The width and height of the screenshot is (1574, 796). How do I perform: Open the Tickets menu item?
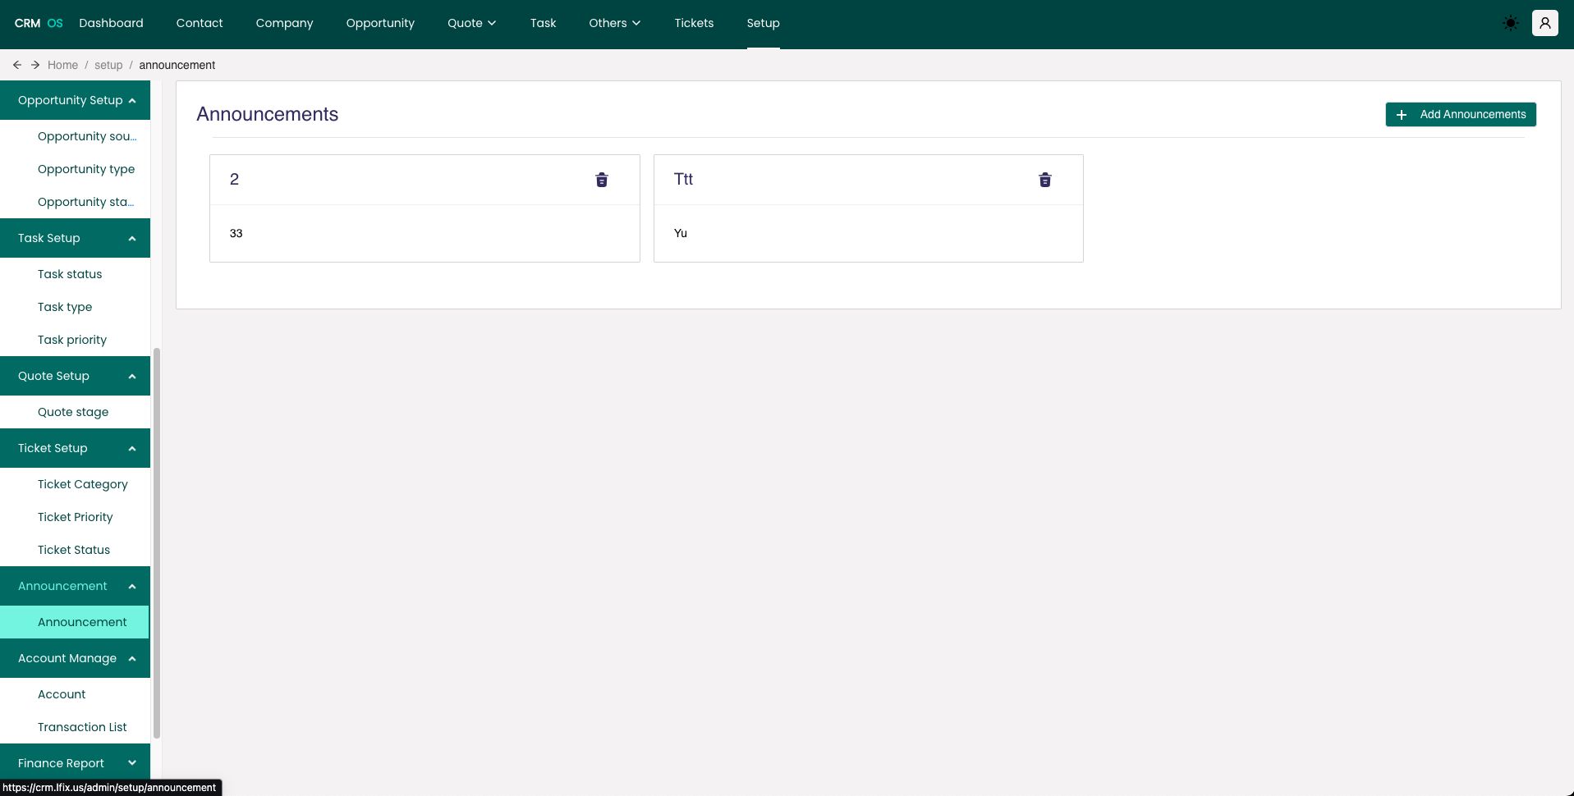click(693, 23)
